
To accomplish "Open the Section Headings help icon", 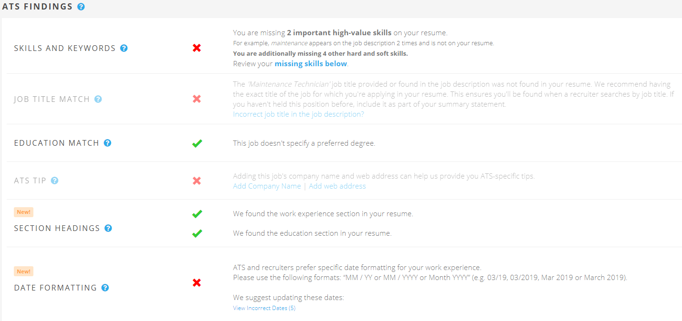I will [108, 228].
